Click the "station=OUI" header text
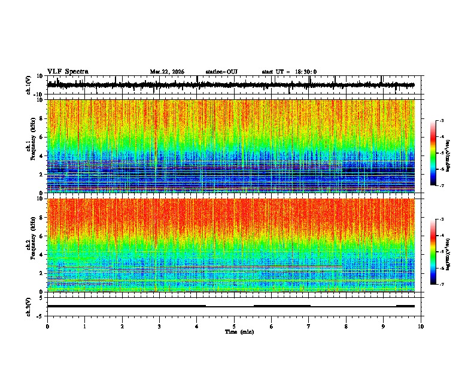Image resolution: width=474 pixels, height=366 pixels. click(x=221, y=72)
